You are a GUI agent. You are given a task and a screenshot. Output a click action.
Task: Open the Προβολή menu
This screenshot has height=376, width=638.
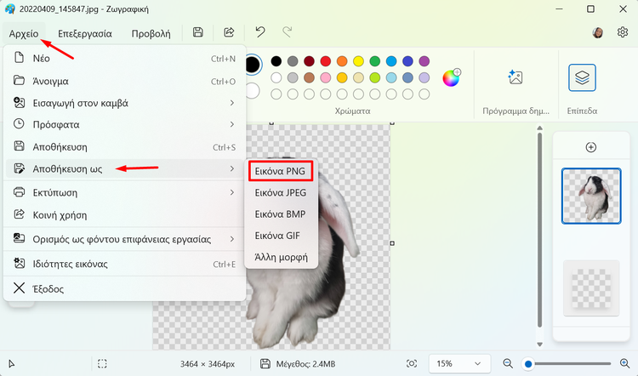[151, 33]
